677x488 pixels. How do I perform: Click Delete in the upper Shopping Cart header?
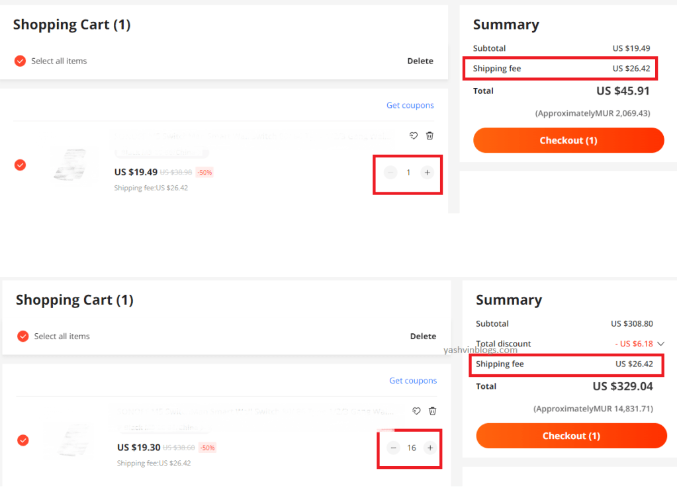[x=420, y=61]
